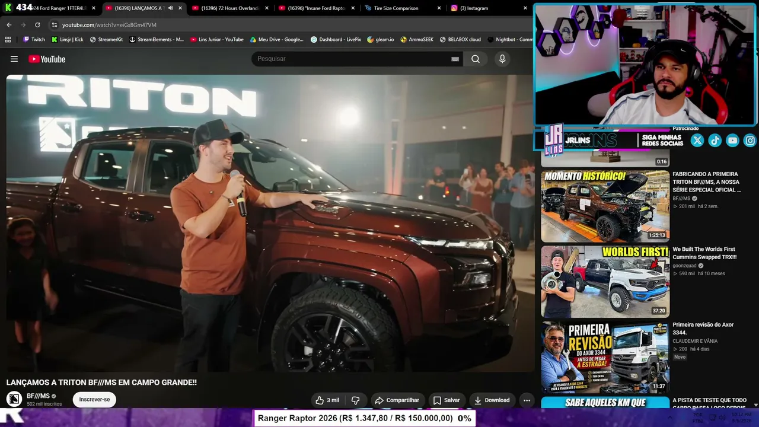Open the more actions three-dot menu
This screenshot has height=427, width=759.
(527, 400)
